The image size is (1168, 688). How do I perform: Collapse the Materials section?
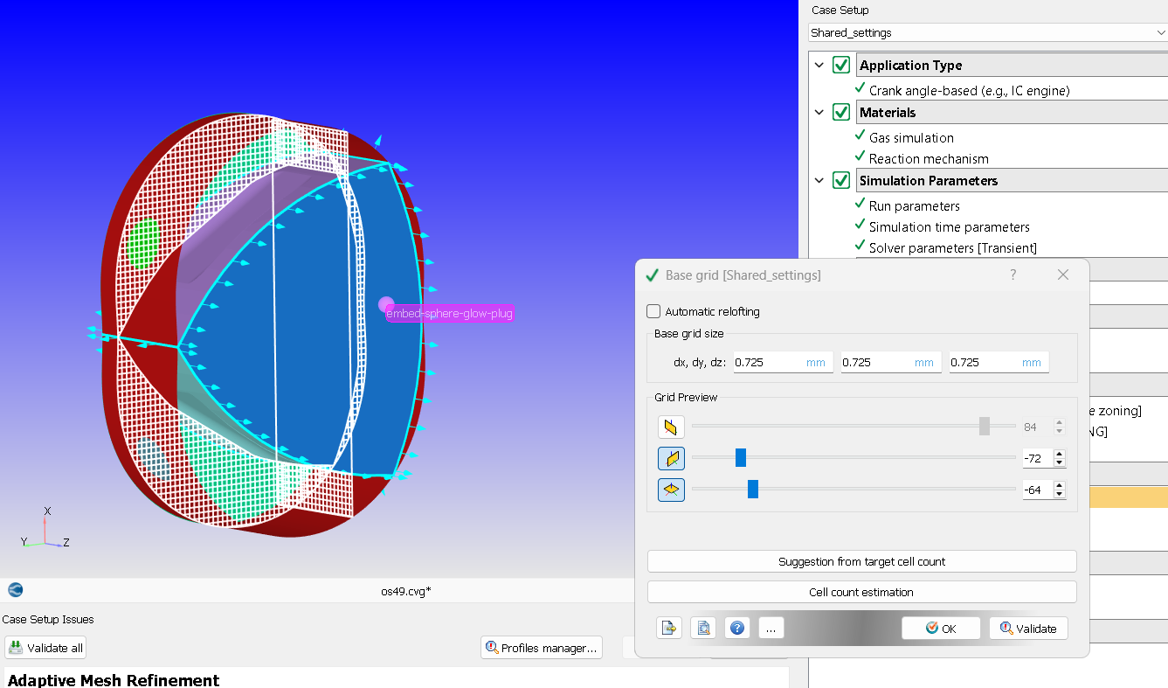(x=819, y=112)
